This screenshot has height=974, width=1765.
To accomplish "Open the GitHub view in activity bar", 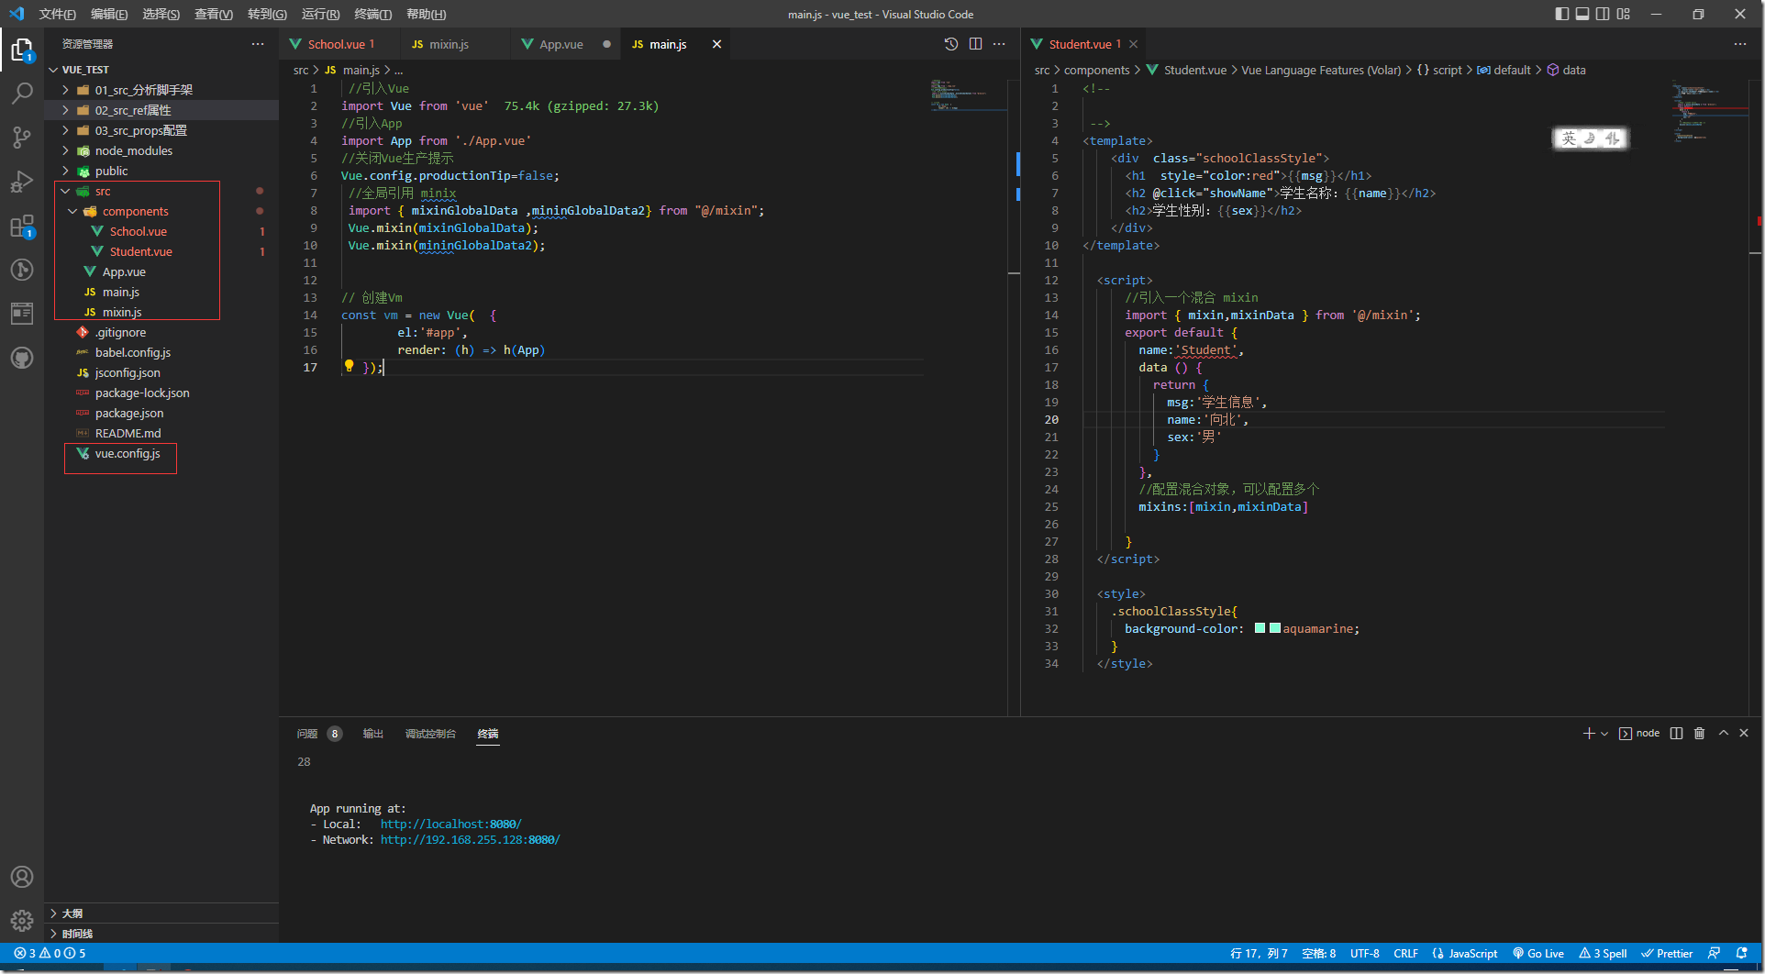I will [x=22, y=358].
